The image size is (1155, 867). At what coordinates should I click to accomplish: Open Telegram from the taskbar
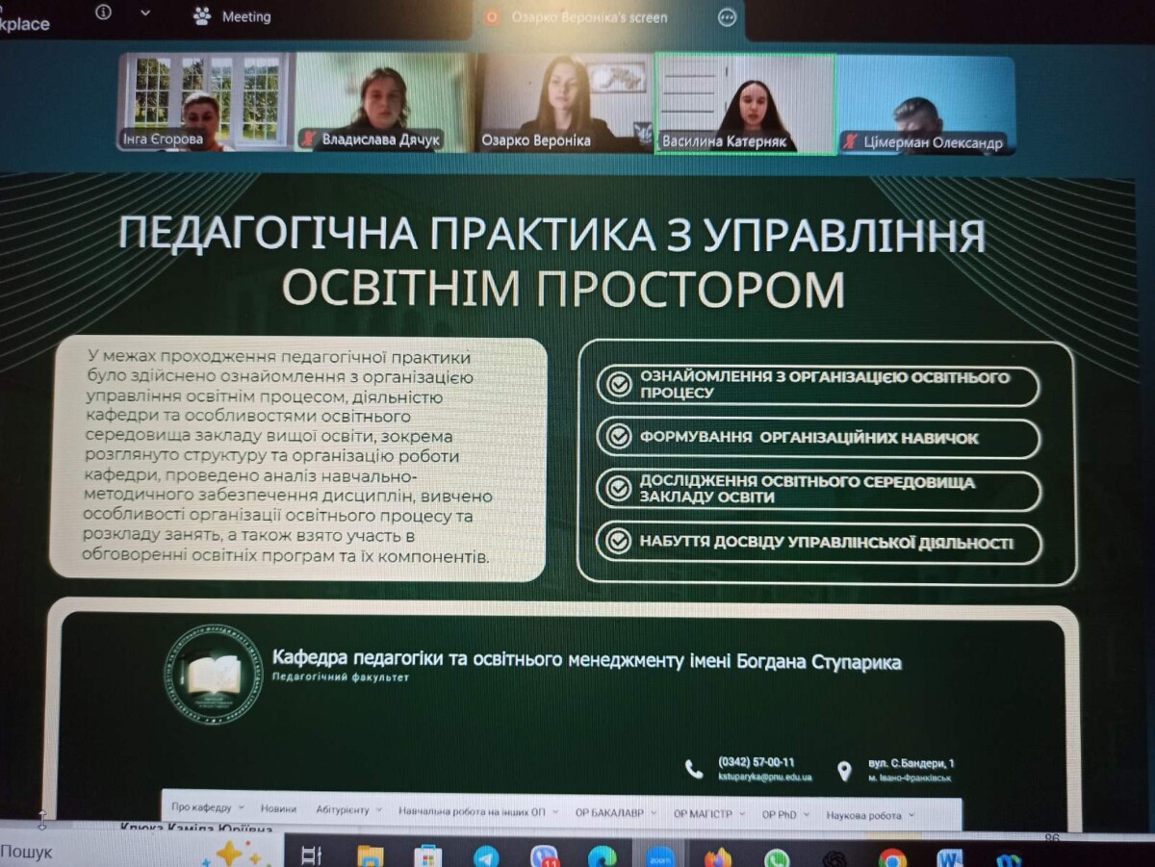coord(486,856)
